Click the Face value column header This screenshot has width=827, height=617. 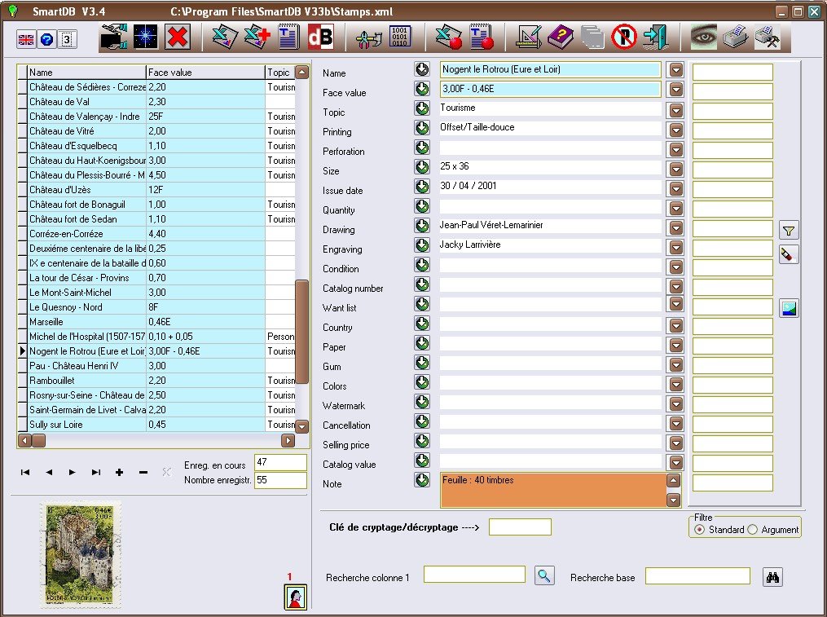coord(205,73)
